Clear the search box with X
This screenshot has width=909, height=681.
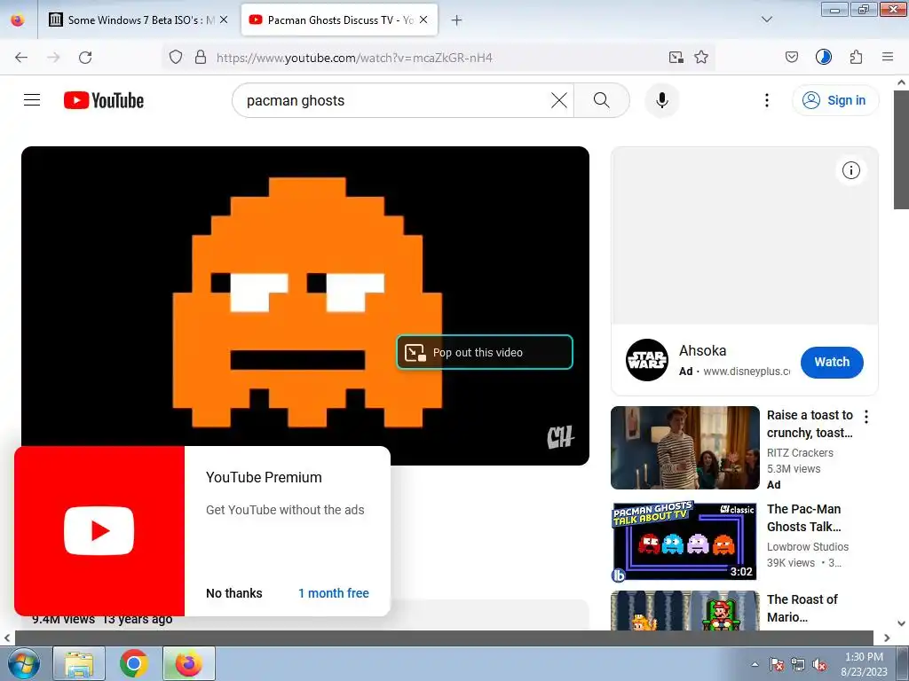point(559,100)
